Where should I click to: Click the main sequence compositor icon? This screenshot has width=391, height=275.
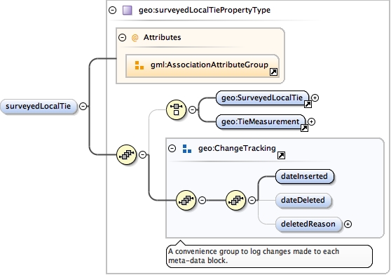tap(126, 154)
